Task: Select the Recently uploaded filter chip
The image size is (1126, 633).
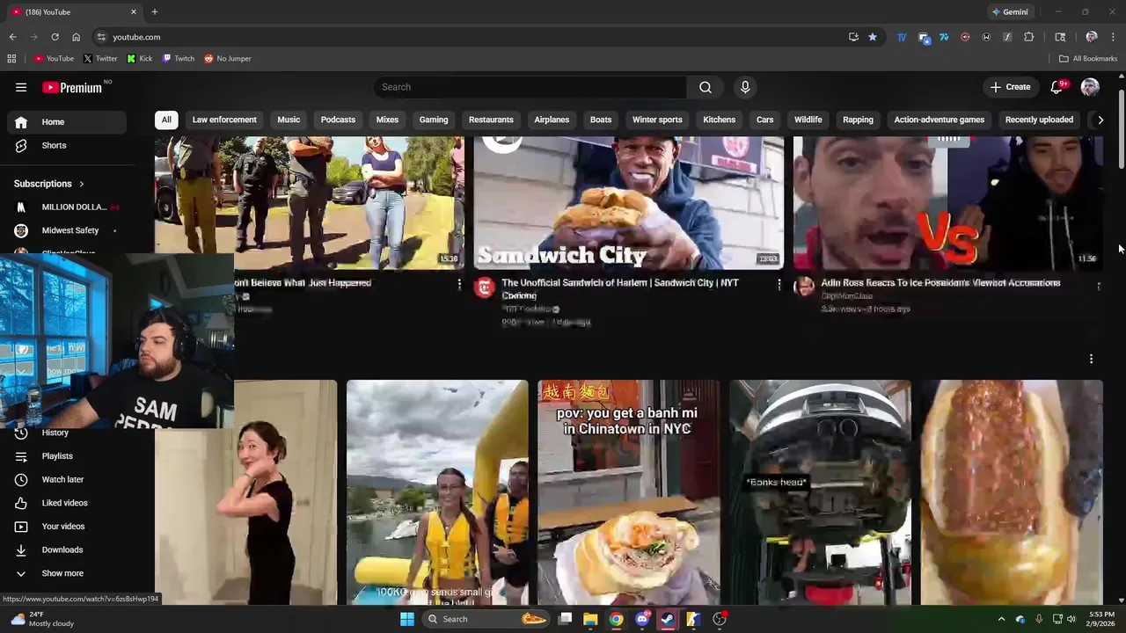Action: click(1039, 120)
